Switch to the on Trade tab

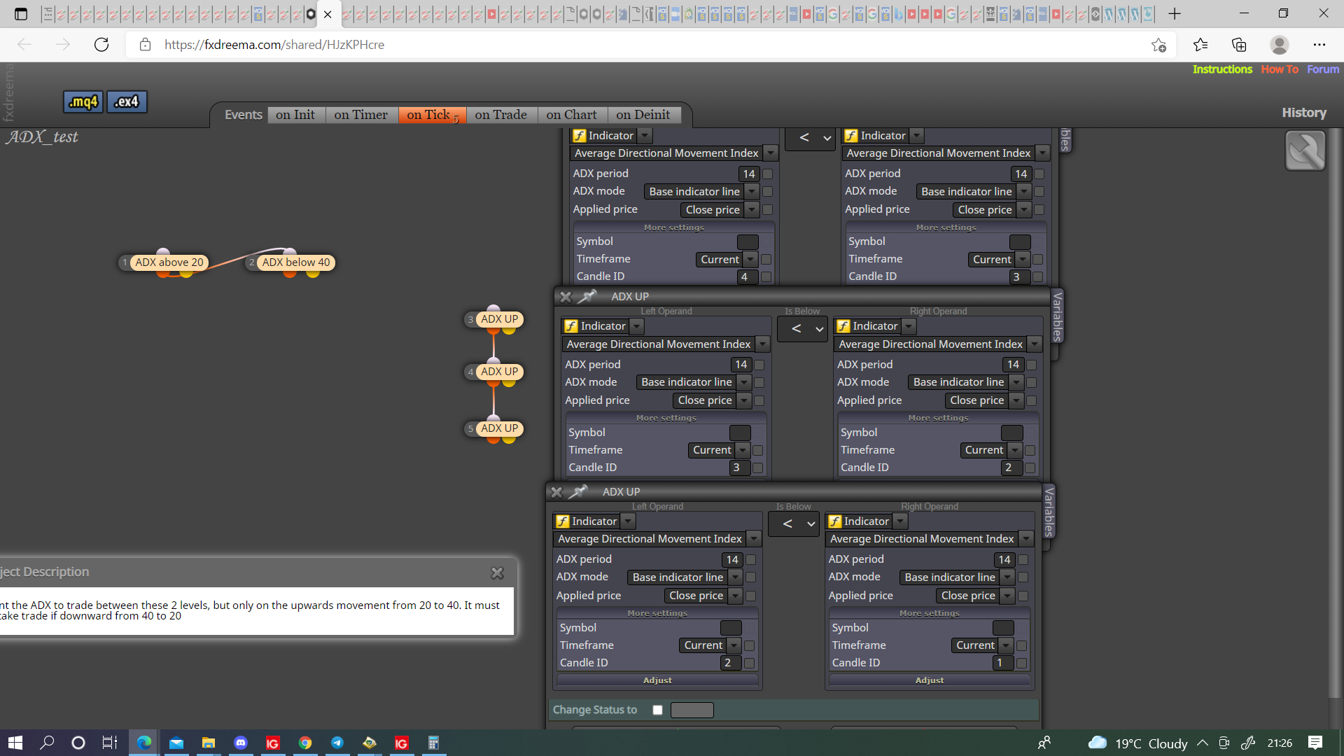pyautogui.click(x=501, y=115)
